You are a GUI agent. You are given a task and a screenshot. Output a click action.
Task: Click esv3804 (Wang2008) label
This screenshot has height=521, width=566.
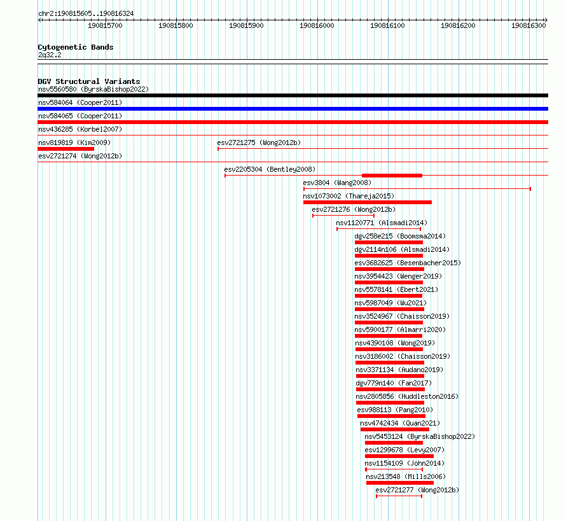click(x=337, y=183)
